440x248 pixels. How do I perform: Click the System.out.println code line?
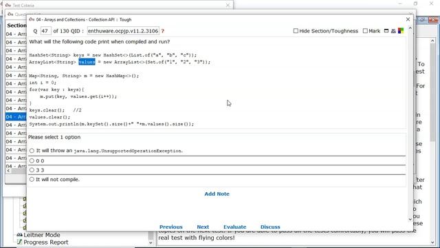point(111,124)
